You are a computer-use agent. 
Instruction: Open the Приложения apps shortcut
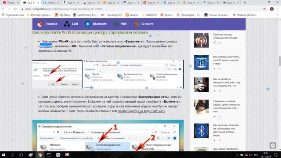13,15
